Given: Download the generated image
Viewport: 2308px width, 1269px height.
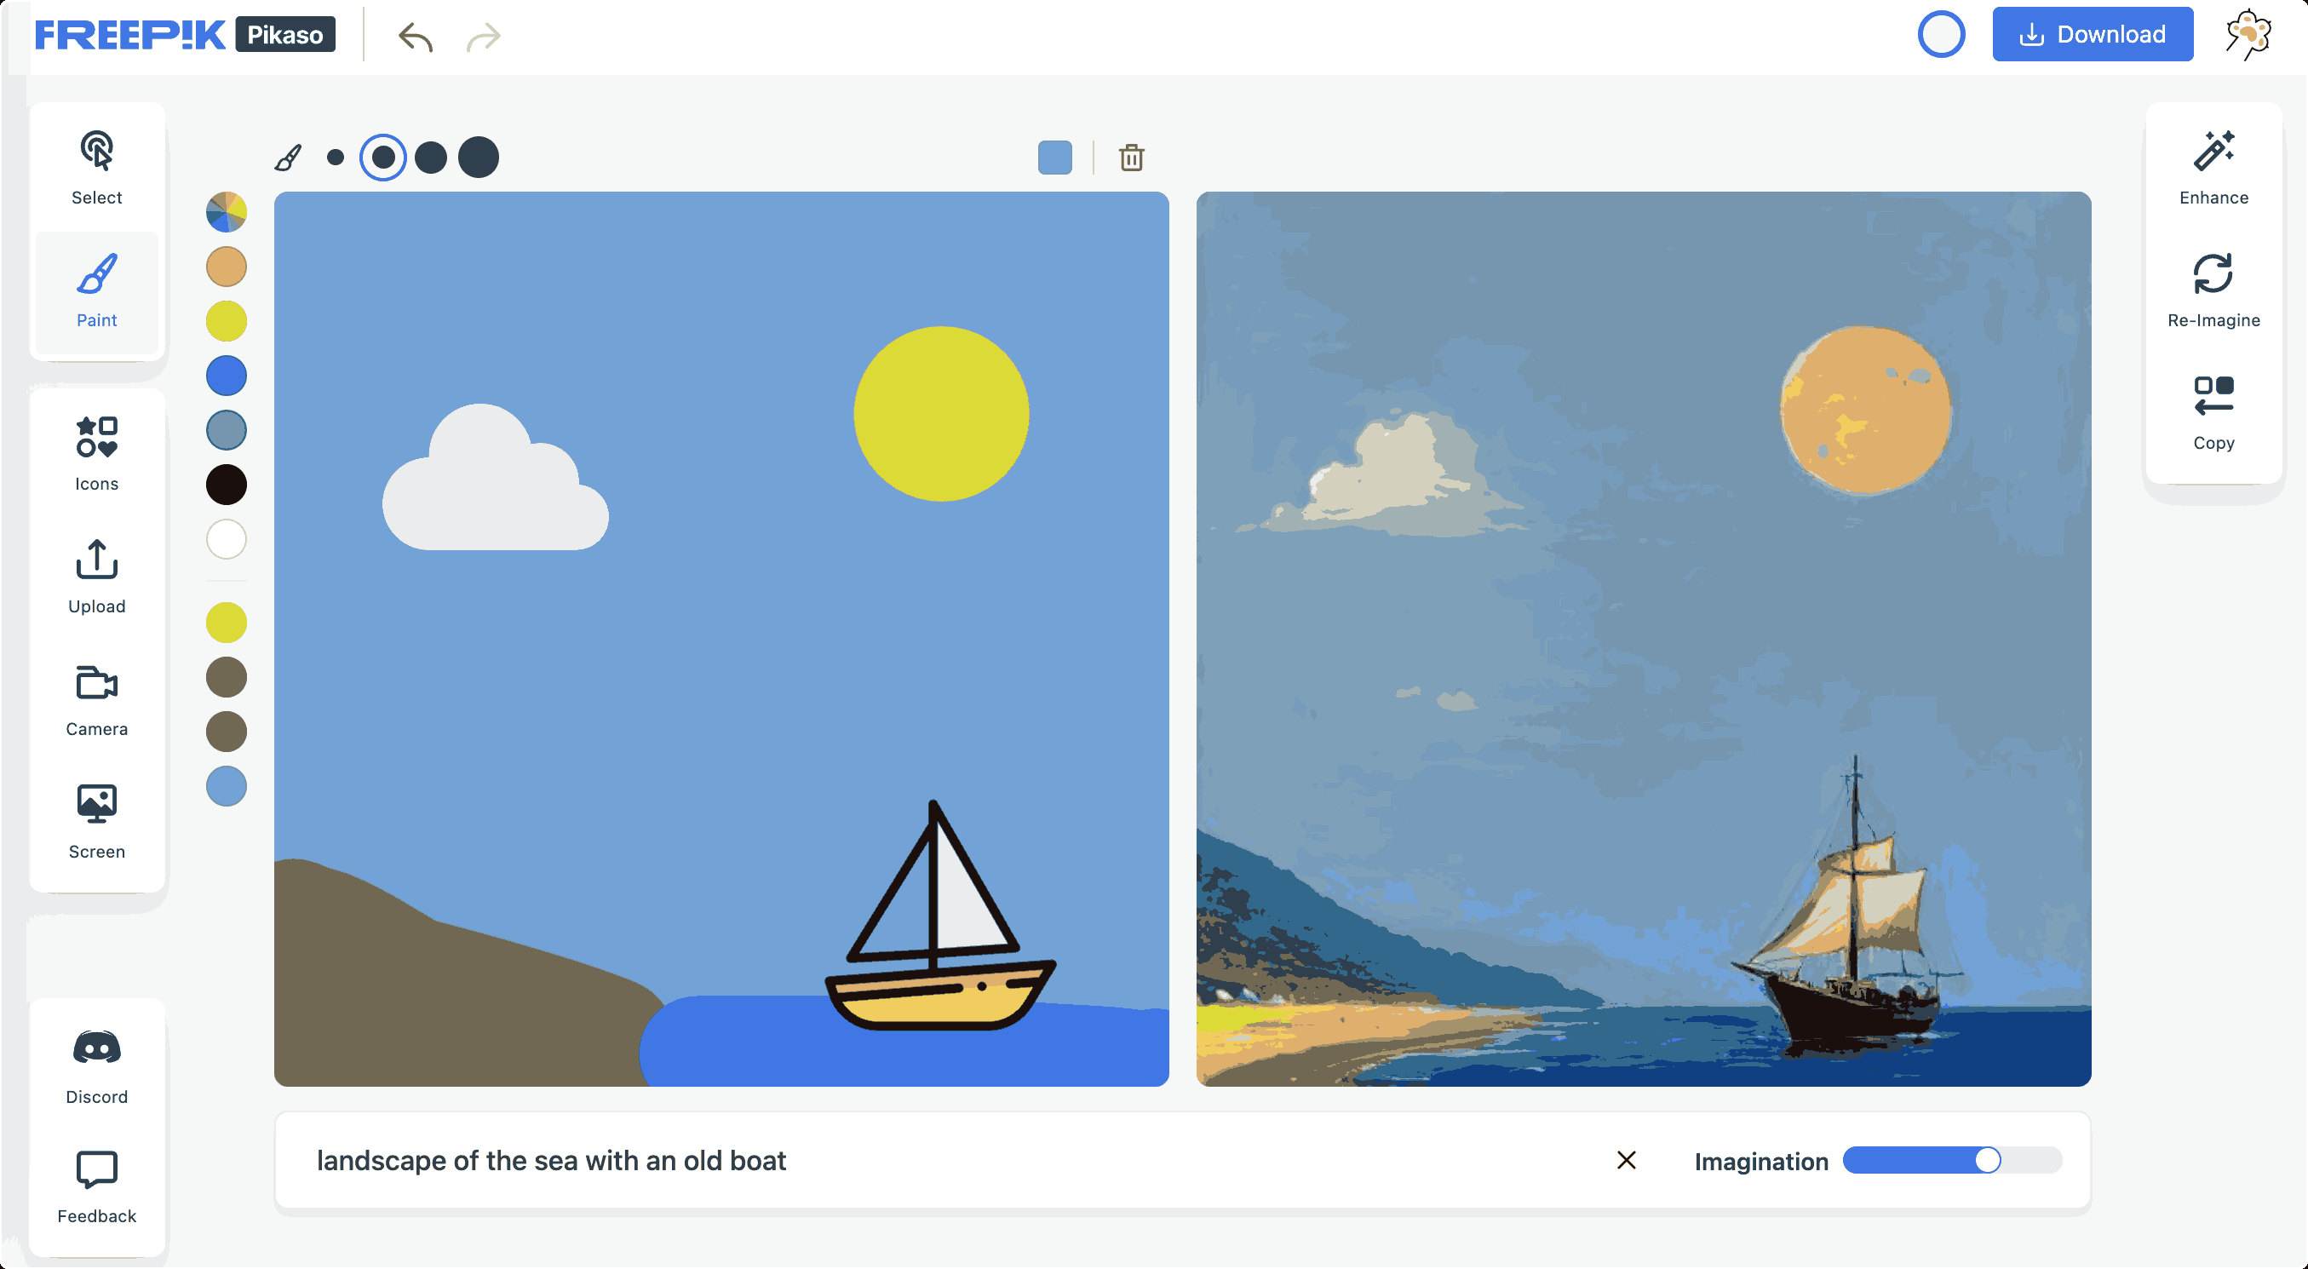Looking at the screenshot, I should click(x=2092, y=34).
